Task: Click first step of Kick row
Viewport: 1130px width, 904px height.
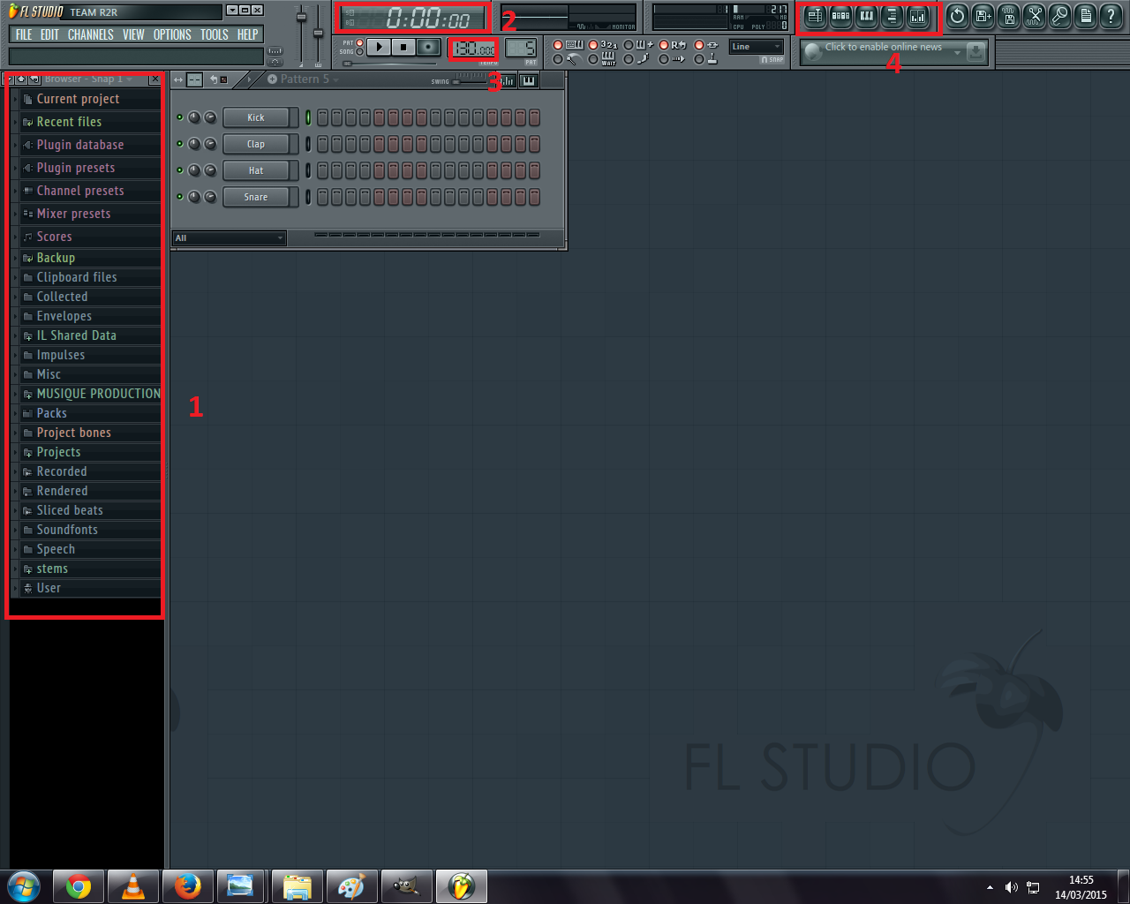Action: click(x=322, y=117)
